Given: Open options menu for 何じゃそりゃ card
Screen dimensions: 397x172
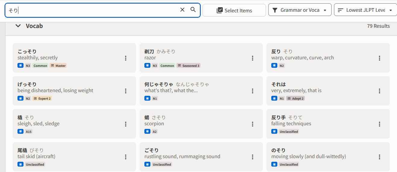Looking at the screenshot, I should pos(253,91).
